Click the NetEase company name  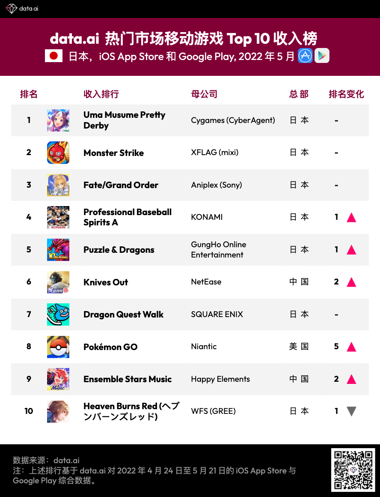point(206,282)
